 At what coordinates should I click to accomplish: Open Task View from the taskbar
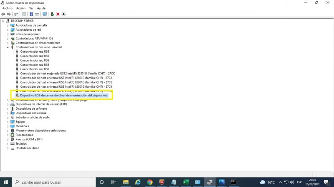click(113, 182)
